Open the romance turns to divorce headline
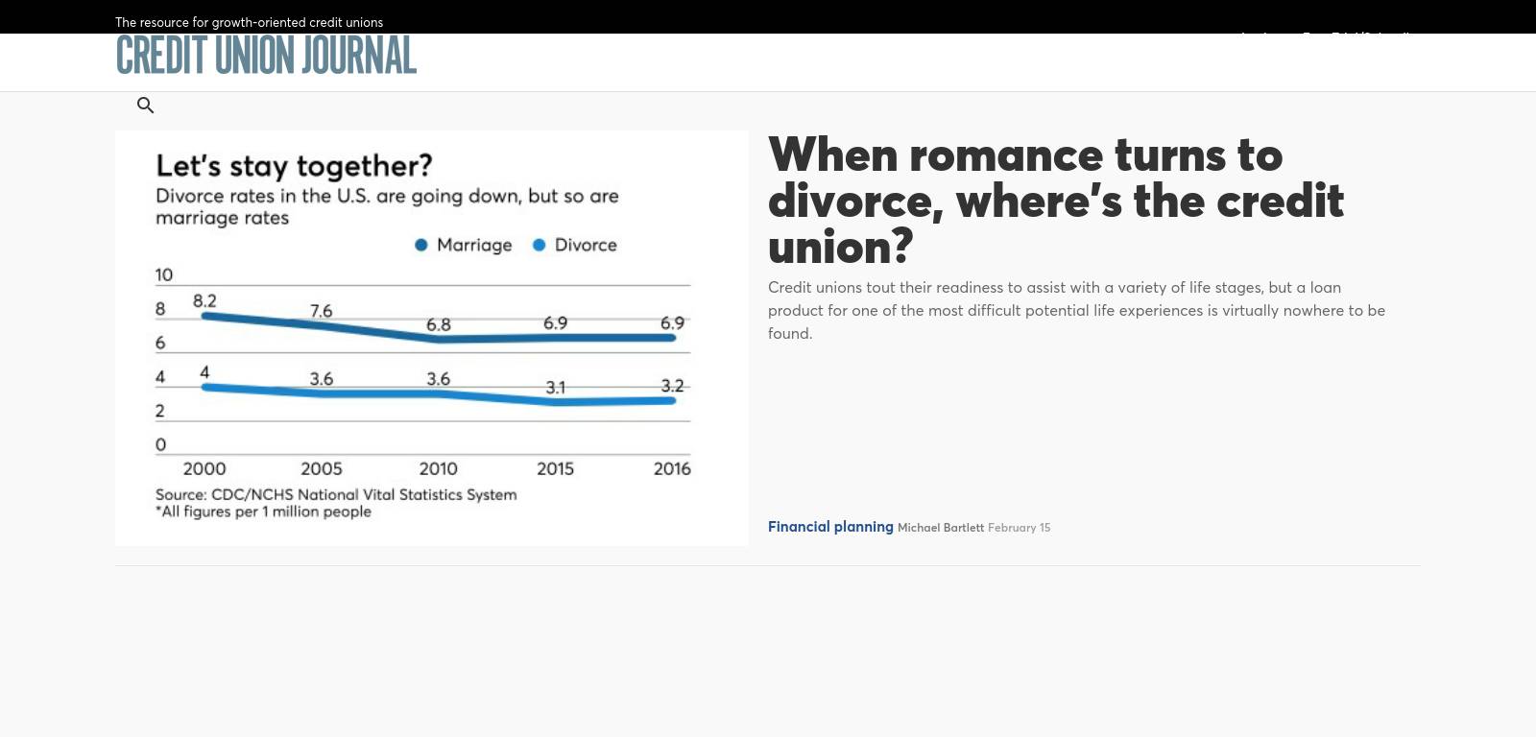The image size is (1536, 737). click(x=1055, y=201)
